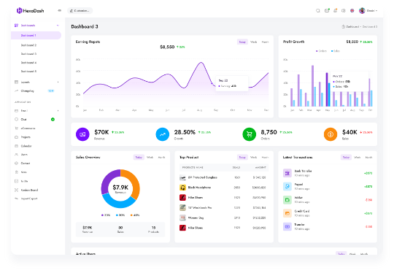Open the search icon in top bar
The height and width of the screenshot is (273, 394).
[318, 10]
